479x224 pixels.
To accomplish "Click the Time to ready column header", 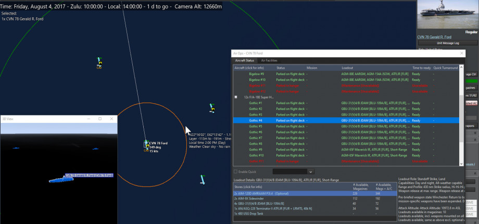I will pos(422,68).
